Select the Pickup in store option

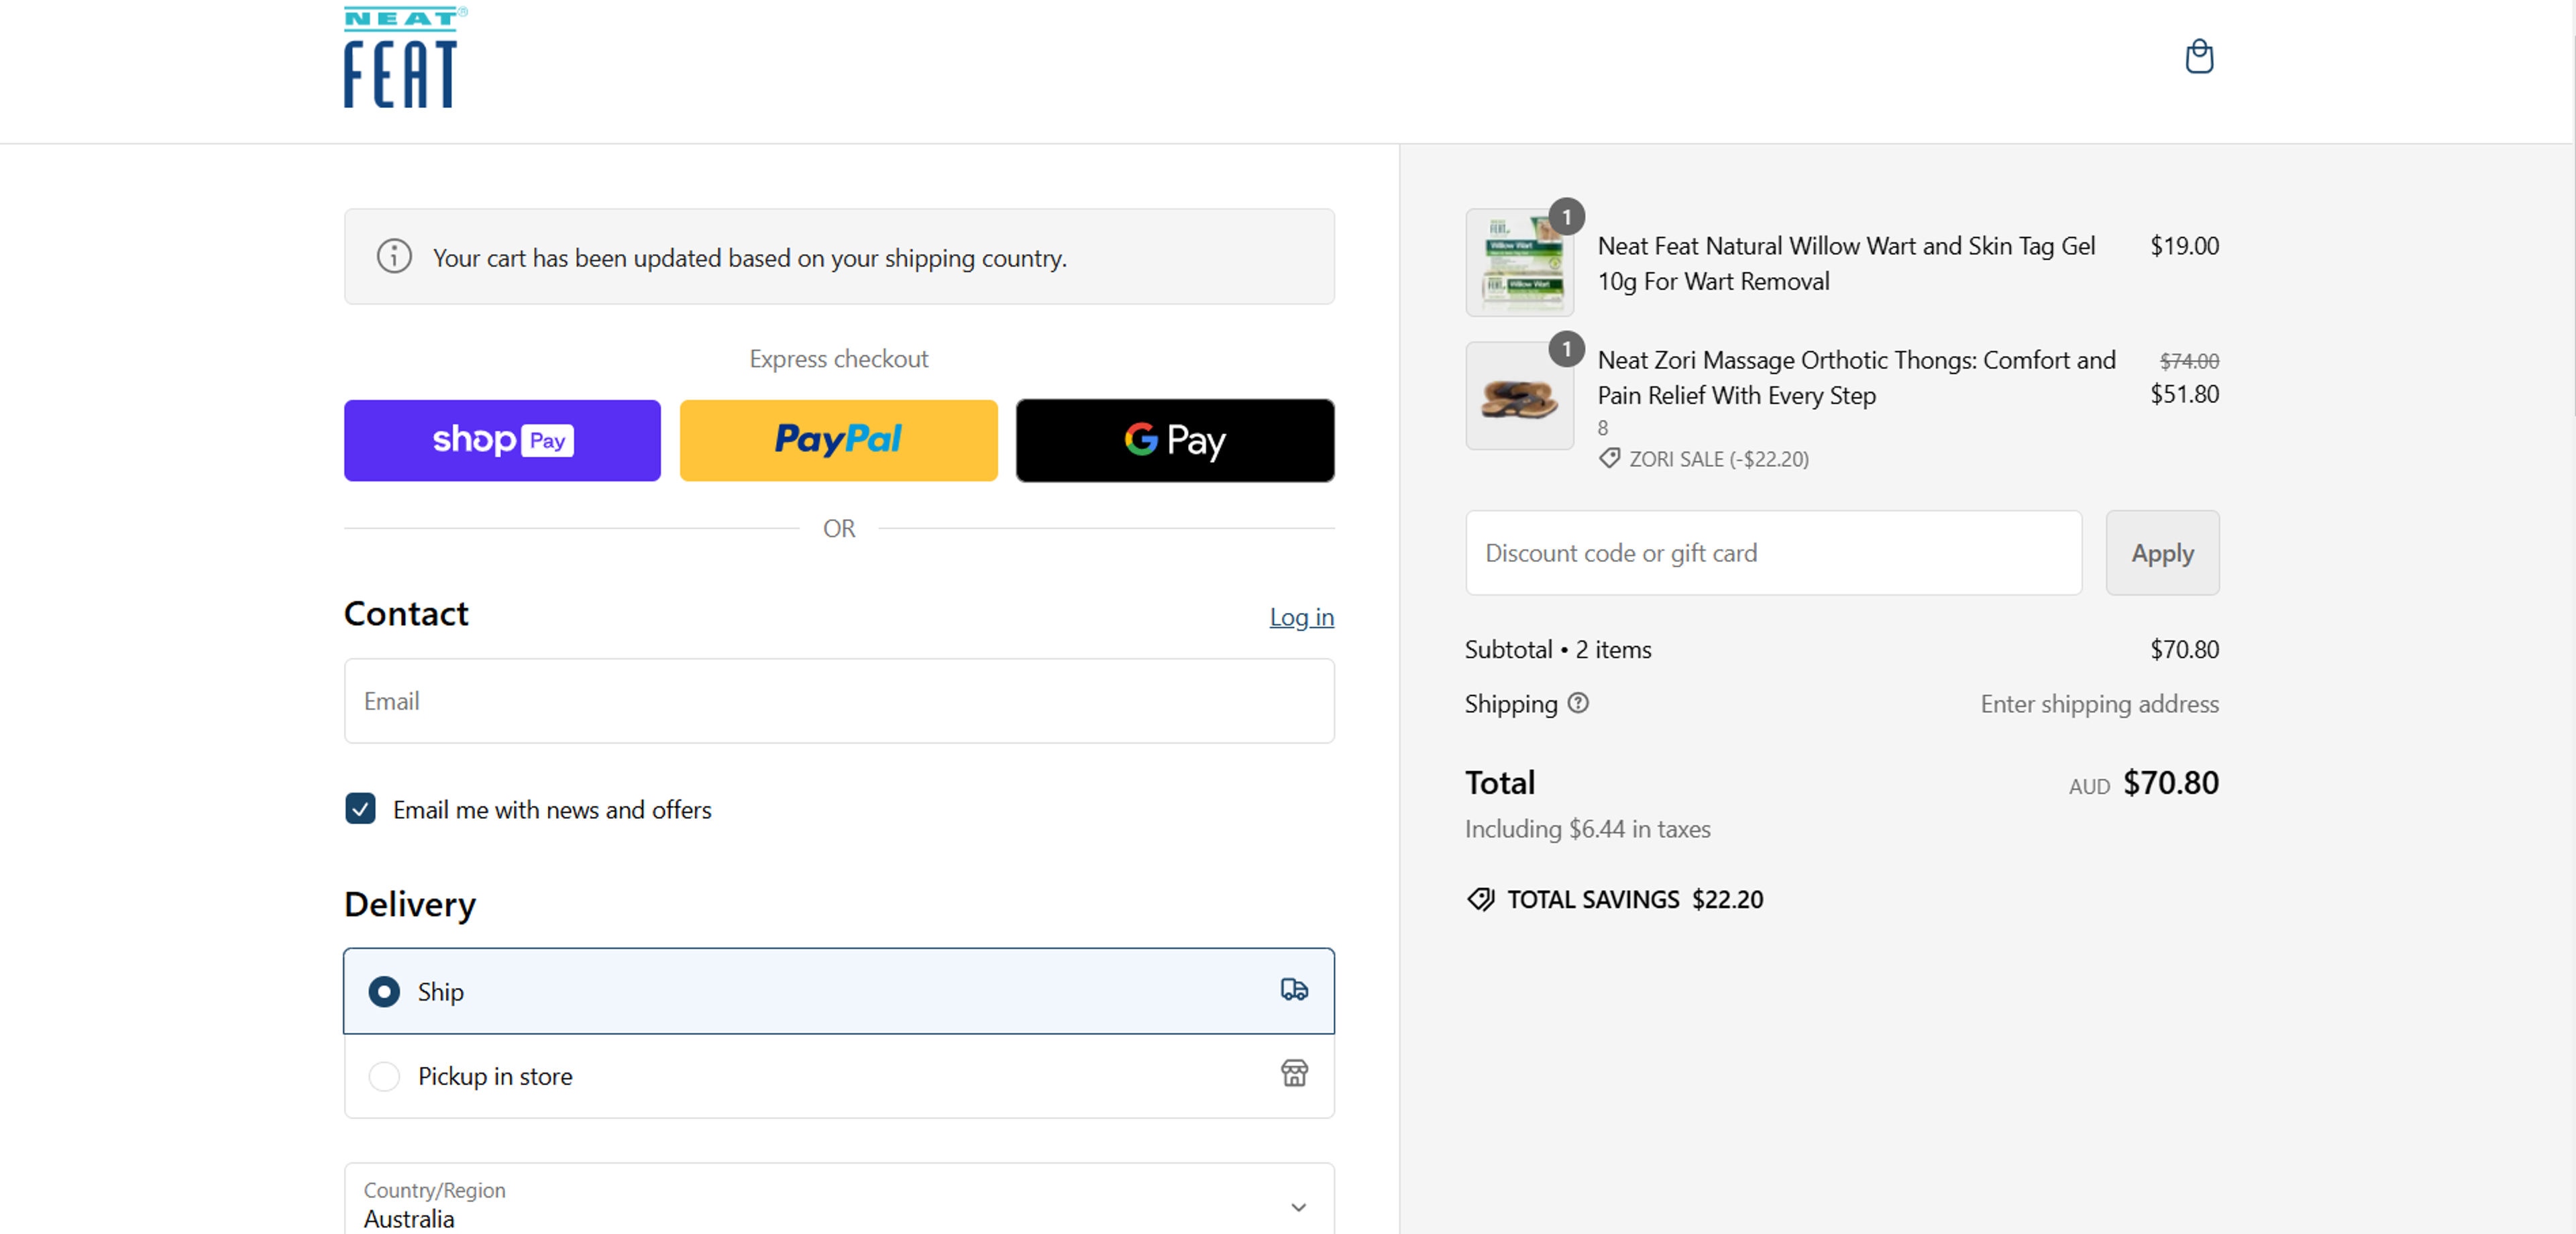click(x=839, y=1076)
